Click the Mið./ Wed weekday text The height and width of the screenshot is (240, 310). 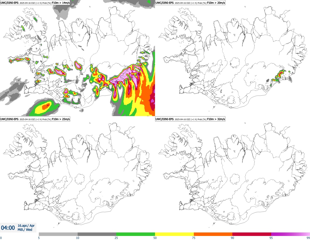coord(25,229)
